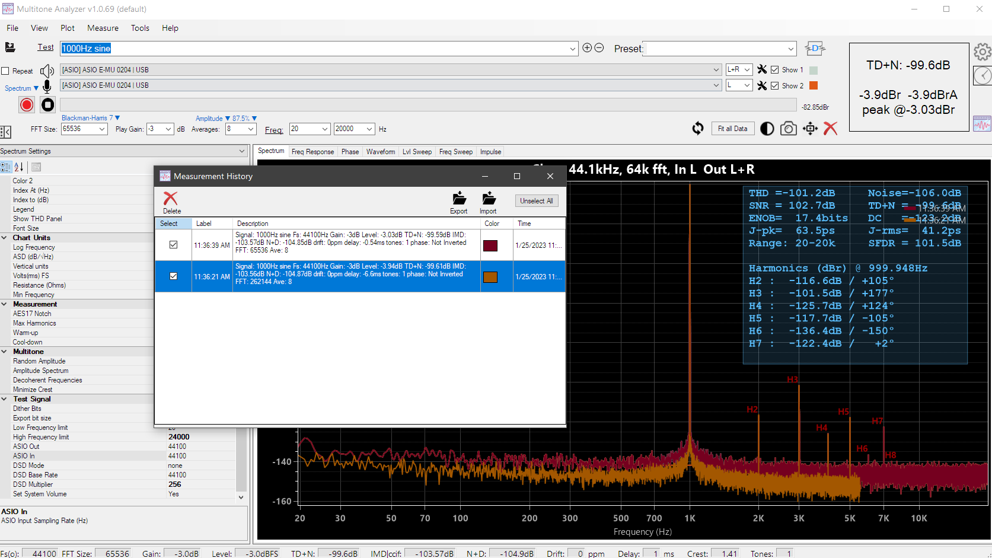
Task: Uncheck the Show 1 checkbox
Action: (774, 70)
